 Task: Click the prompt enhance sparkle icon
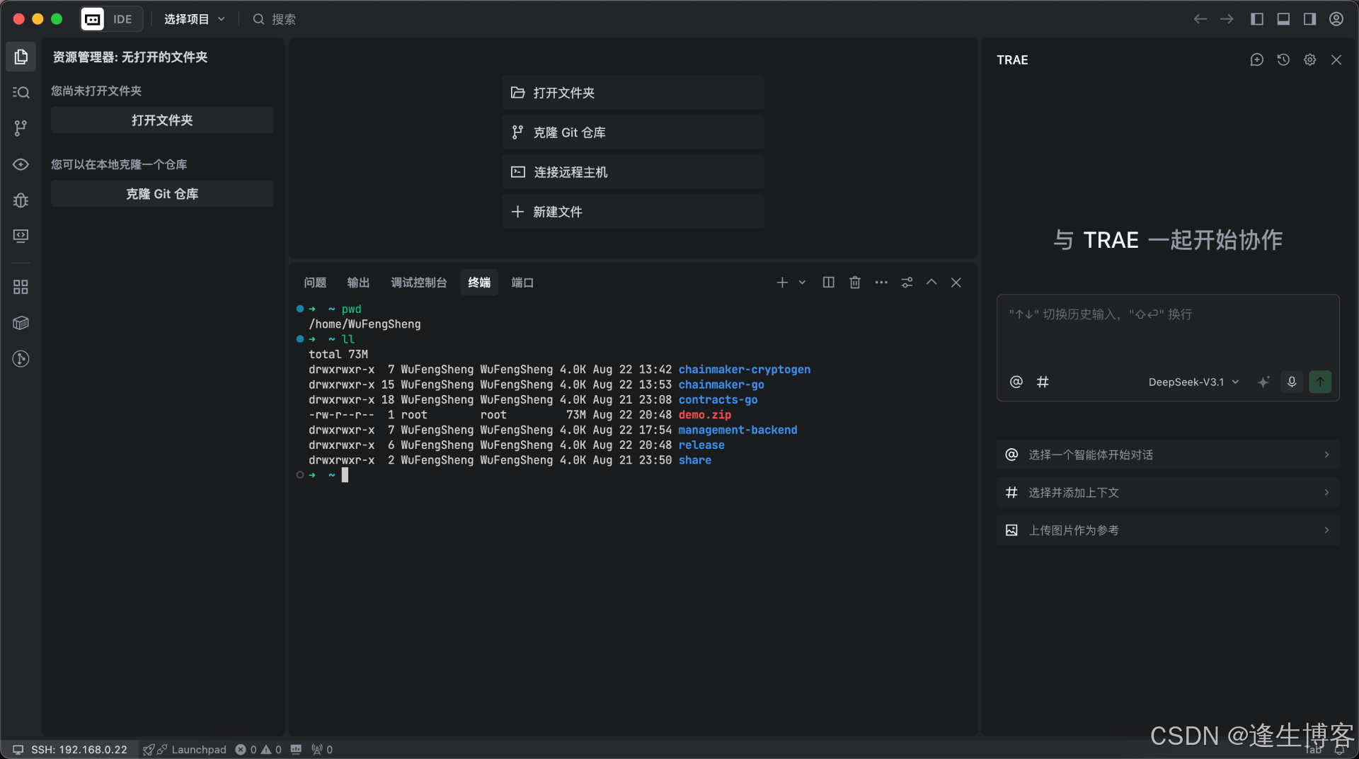pos(1263,382)
